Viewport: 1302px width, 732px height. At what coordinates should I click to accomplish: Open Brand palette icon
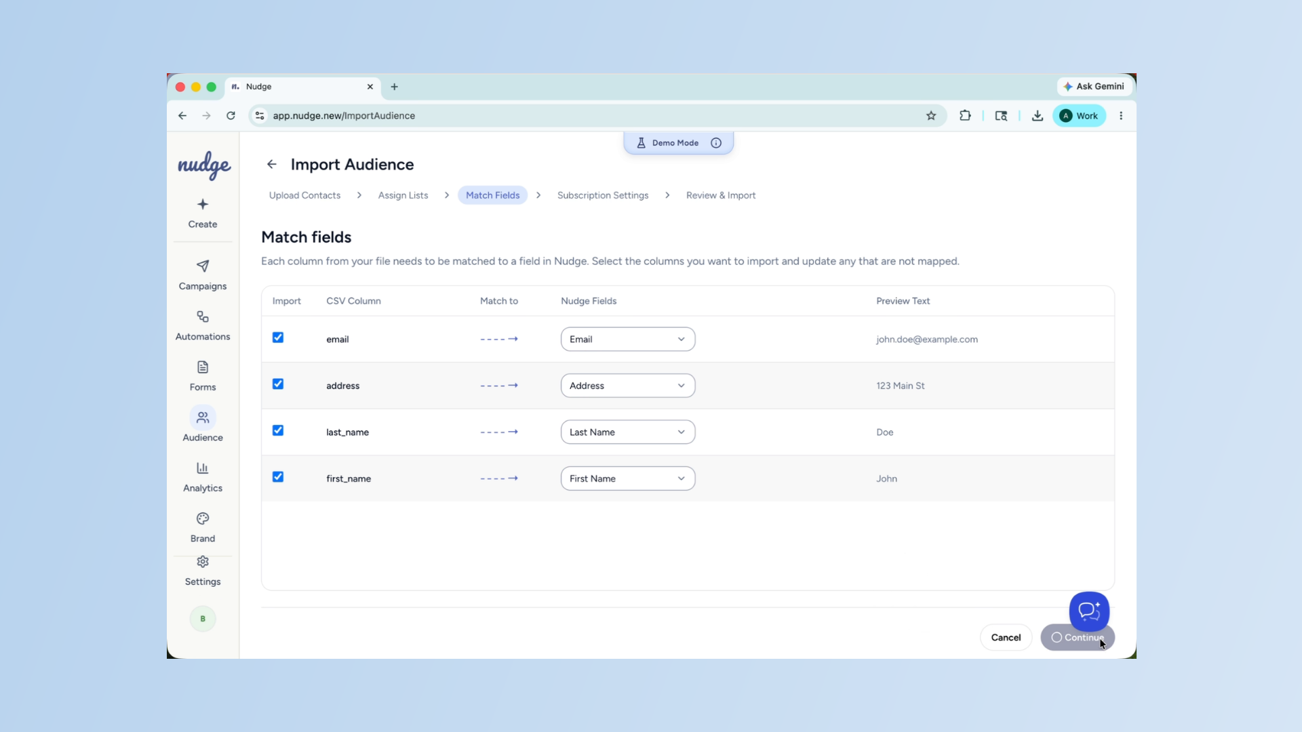click(203, 518)
